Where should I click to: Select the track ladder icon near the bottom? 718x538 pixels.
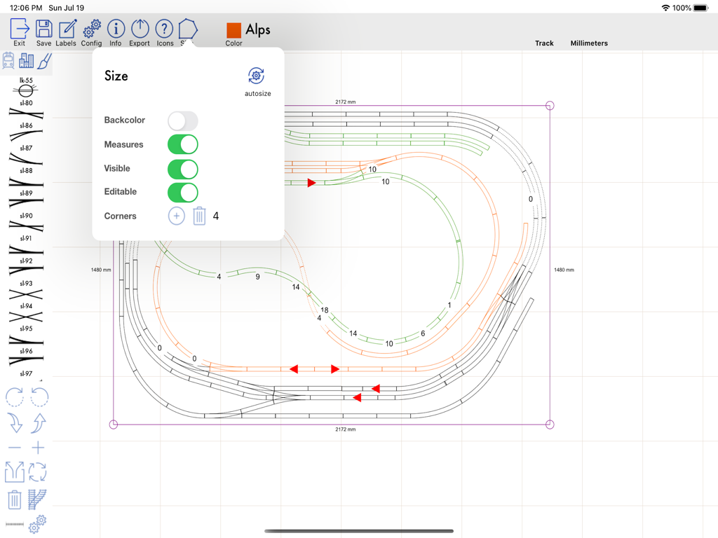[39, 499]
